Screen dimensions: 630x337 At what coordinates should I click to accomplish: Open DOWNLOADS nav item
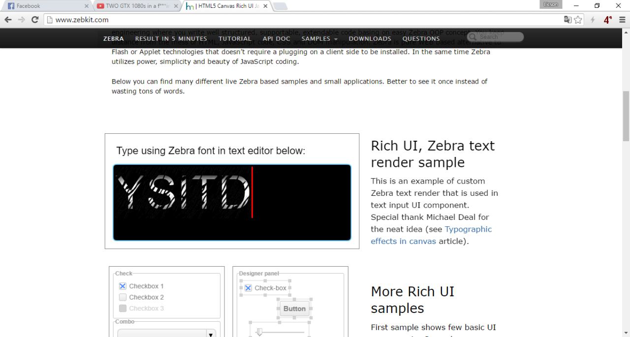pos(370,38)
